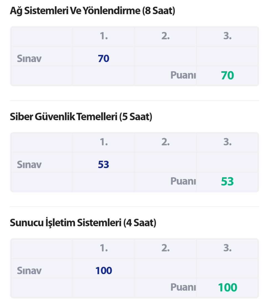Select green final score 53

click(227, 182)
